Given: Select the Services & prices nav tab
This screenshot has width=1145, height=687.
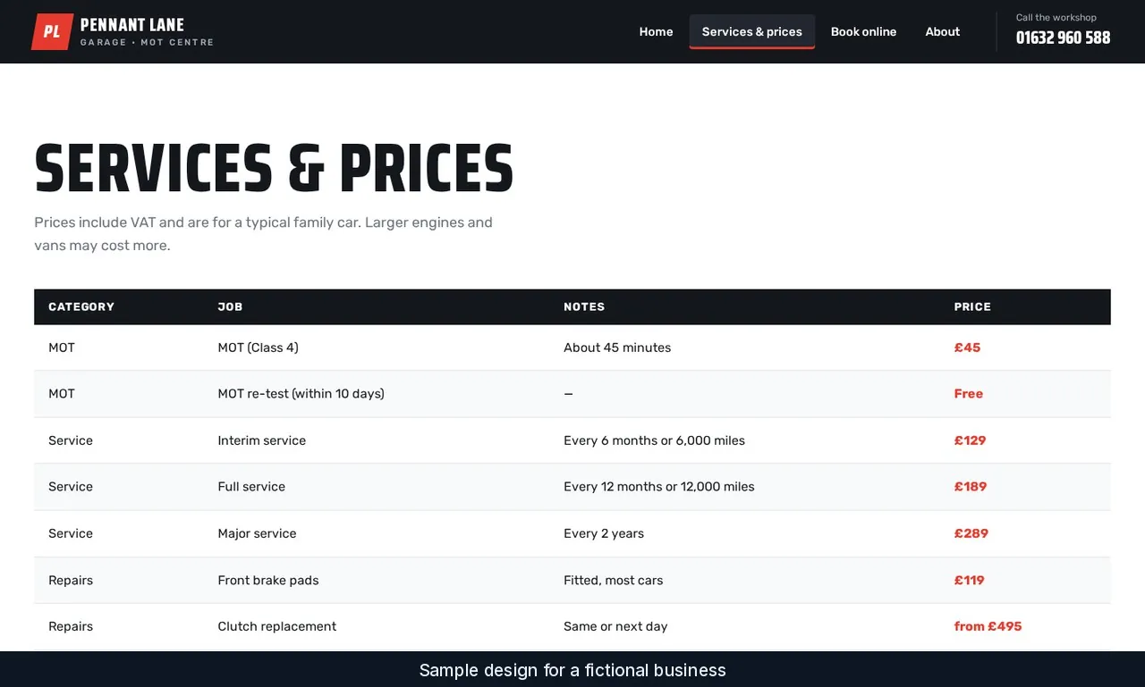Looking at the screenshot, I should pyautogui.click(x=751, y=31).
